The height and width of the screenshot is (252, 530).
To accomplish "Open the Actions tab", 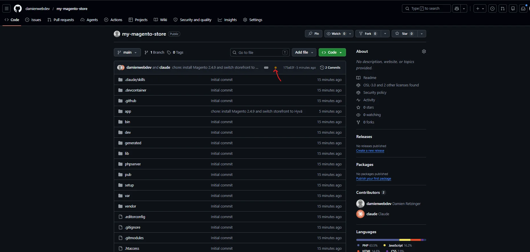I will point(113,20).
